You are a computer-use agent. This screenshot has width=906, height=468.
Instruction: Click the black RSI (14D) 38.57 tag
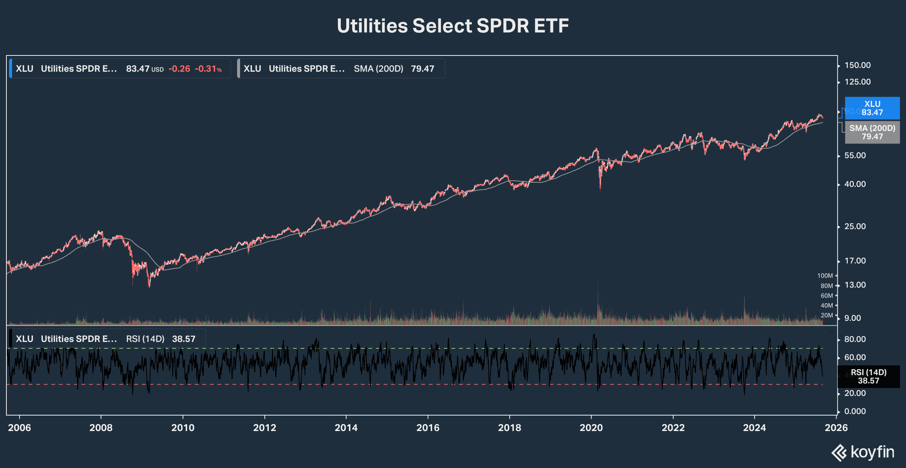(868, 376)
